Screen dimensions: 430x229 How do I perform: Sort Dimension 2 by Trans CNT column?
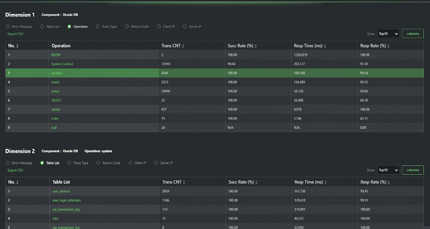(x=185, y=182)
